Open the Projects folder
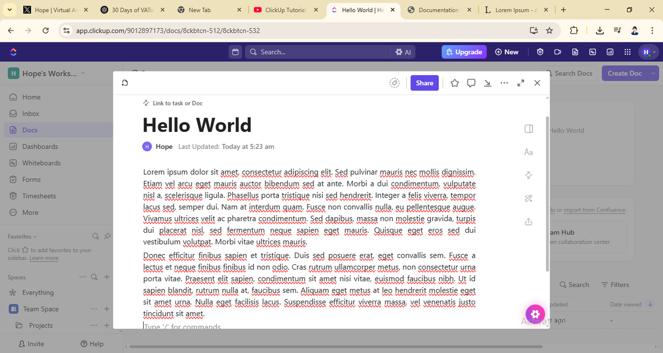 [41, 325]
